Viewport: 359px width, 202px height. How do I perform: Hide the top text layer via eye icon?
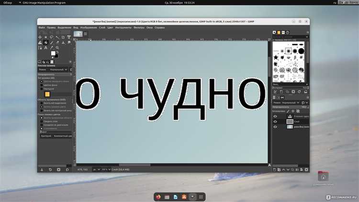tap(275, 117)
